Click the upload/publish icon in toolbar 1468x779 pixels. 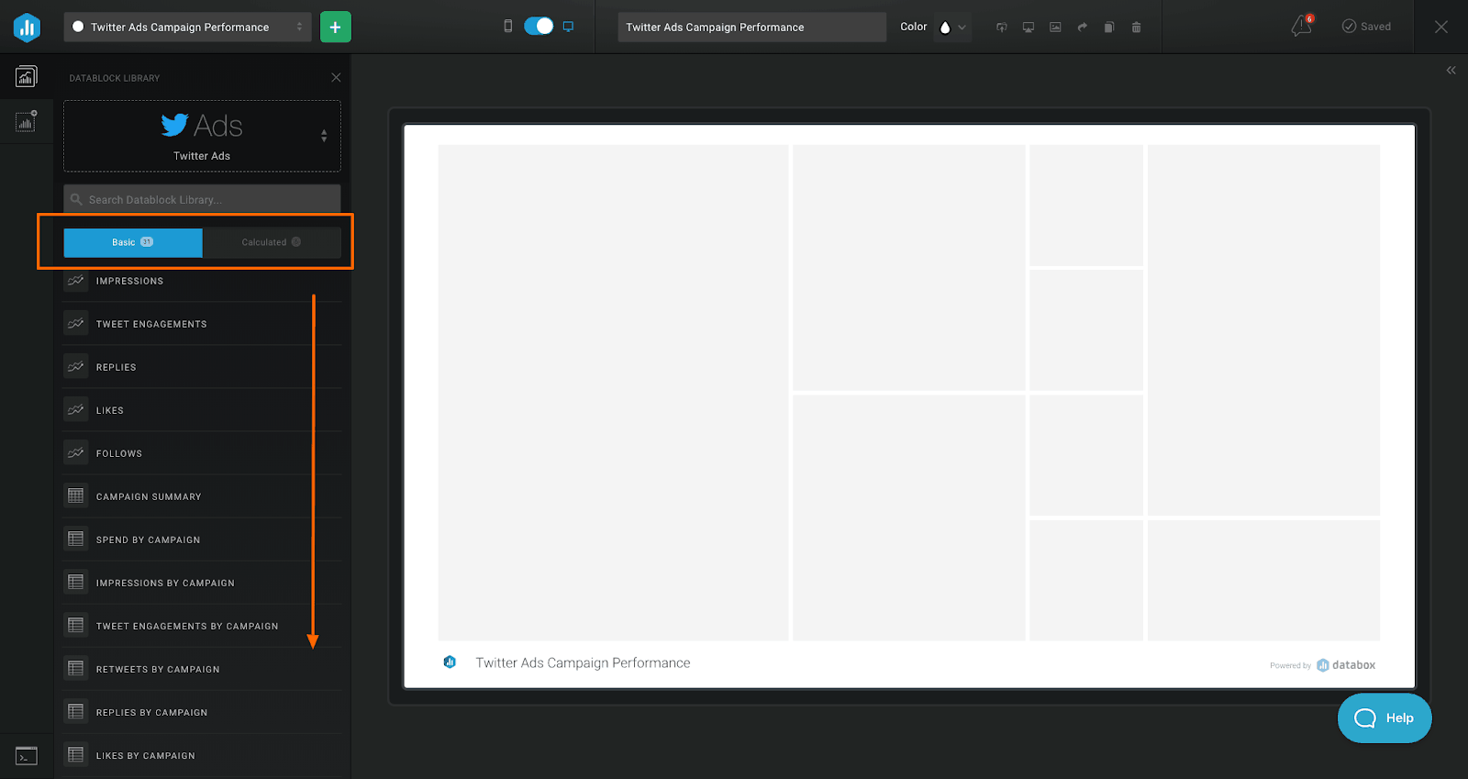[1002, 28]
